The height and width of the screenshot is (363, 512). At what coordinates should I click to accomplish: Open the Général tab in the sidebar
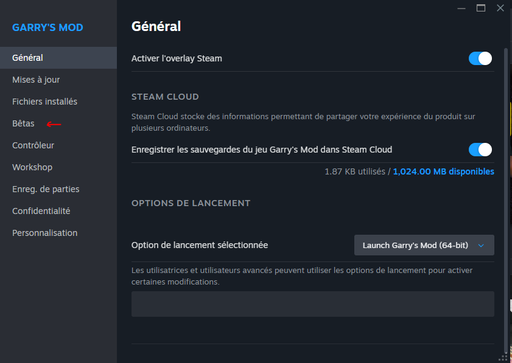pos(27,58)
